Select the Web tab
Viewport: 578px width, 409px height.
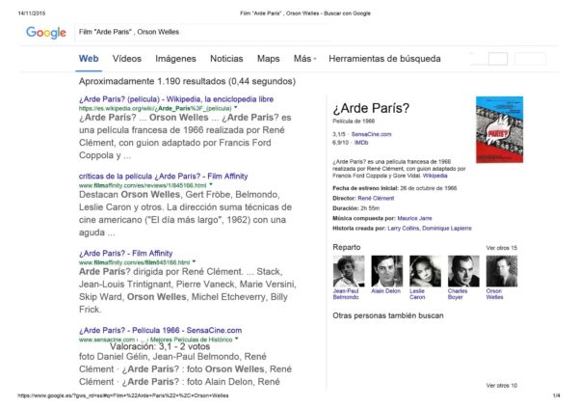click(89, 59)
